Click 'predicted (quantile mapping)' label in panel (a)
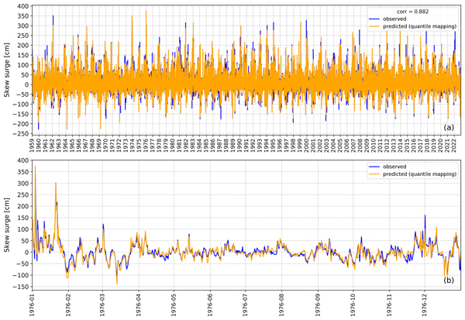 [x=419, y=26]
